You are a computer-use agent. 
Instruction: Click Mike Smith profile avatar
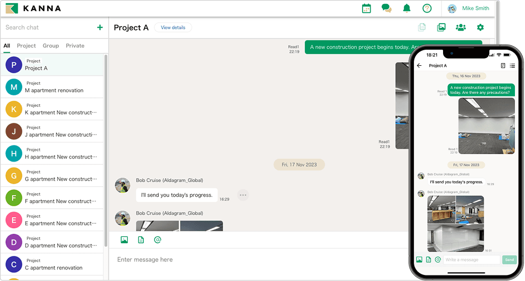[x=452, y=9]
